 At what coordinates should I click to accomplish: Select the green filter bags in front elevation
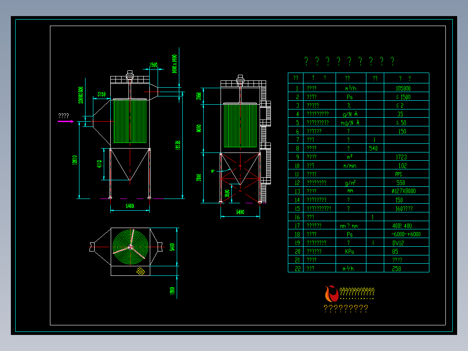[130, 121]
